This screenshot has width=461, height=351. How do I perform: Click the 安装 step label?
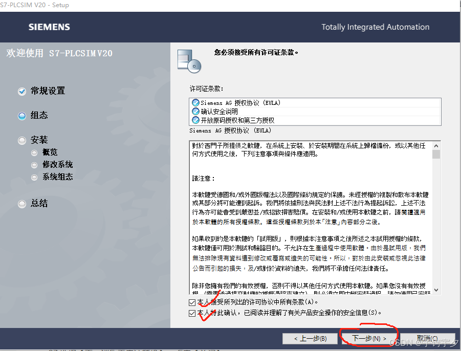pos(39,140)
